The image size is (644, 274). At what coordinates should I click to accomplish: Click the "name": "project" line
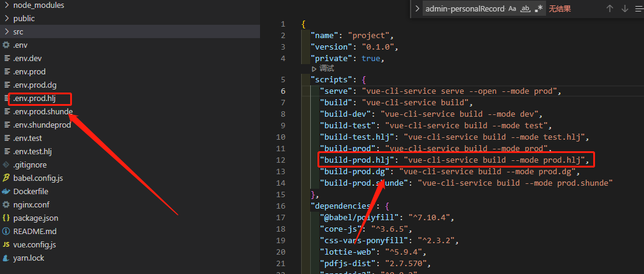pyautogui.click(x=352, y=36)
